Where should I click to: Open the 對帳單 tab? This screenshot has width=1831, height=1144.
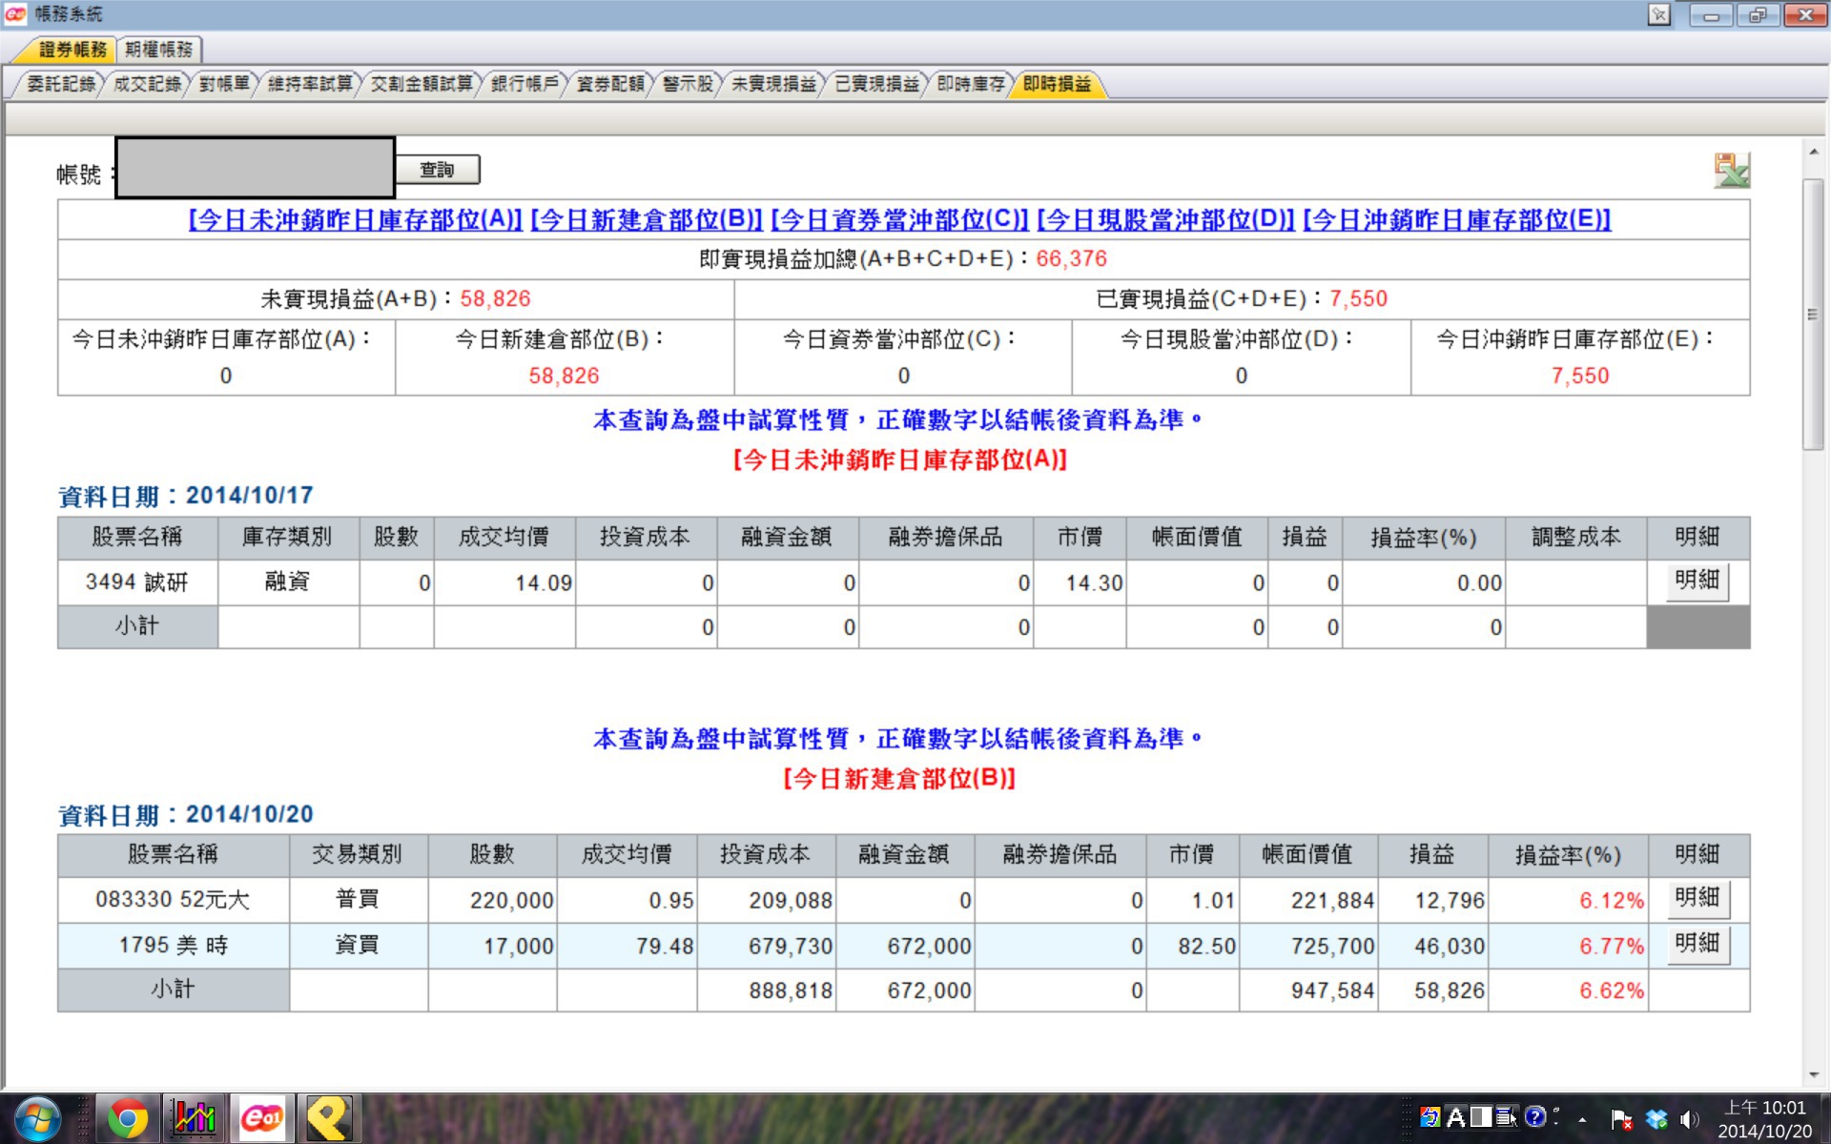[224, 84]
